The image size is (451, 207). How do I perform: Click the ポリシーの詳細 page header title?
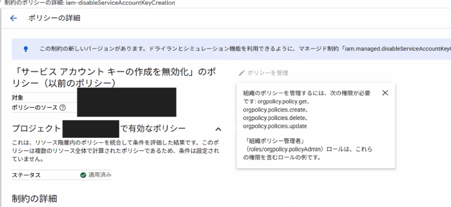[54, 18]
